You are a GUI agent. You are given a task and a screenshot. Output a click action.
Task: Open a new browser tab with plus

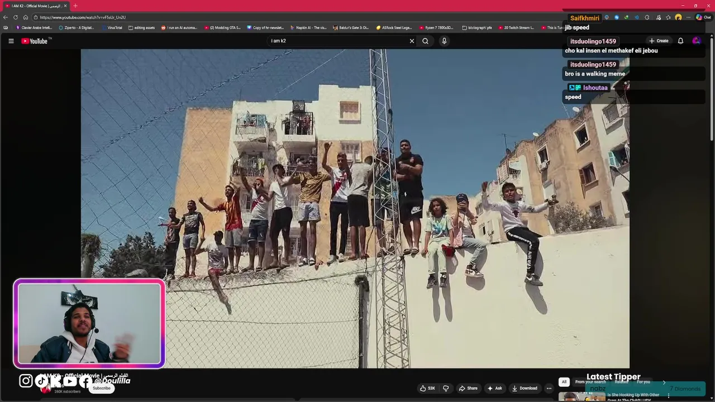point(75,6)
